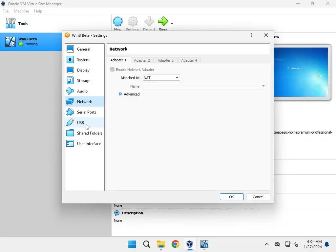Open the Audio settings category
Screen dimensions: 336x252
coord(85,91)
